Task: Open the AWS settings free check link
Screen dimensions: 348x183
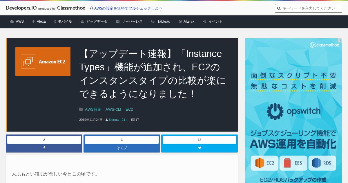Action: (128, 8)
